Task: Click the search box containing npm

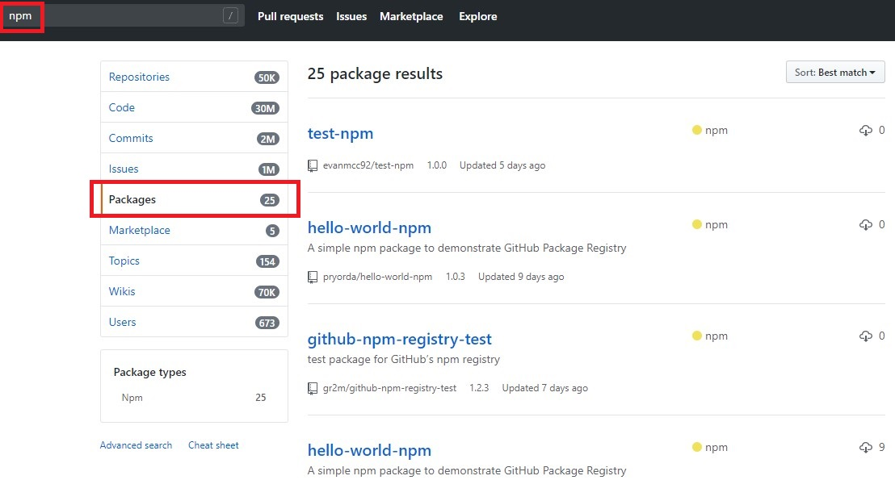Action: pyautogui.click(x=124, y=16)
